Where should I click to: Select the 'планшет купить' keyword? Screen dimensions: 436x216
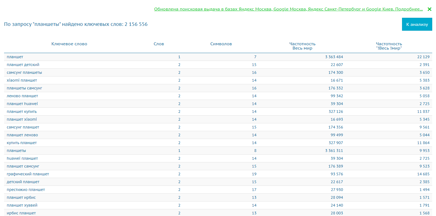coord(22,112)
